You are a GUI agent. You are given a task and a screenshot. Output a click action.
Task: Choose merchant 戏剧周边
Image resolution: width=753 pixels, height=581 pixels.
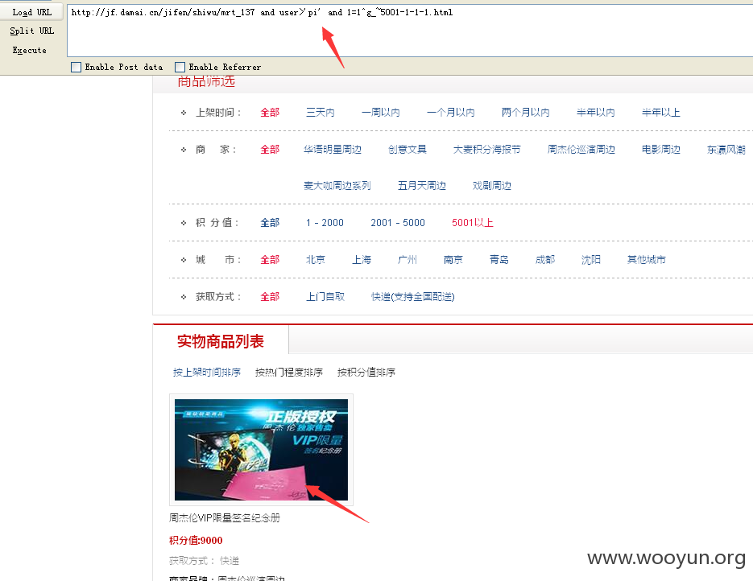[x=492, y=185]
